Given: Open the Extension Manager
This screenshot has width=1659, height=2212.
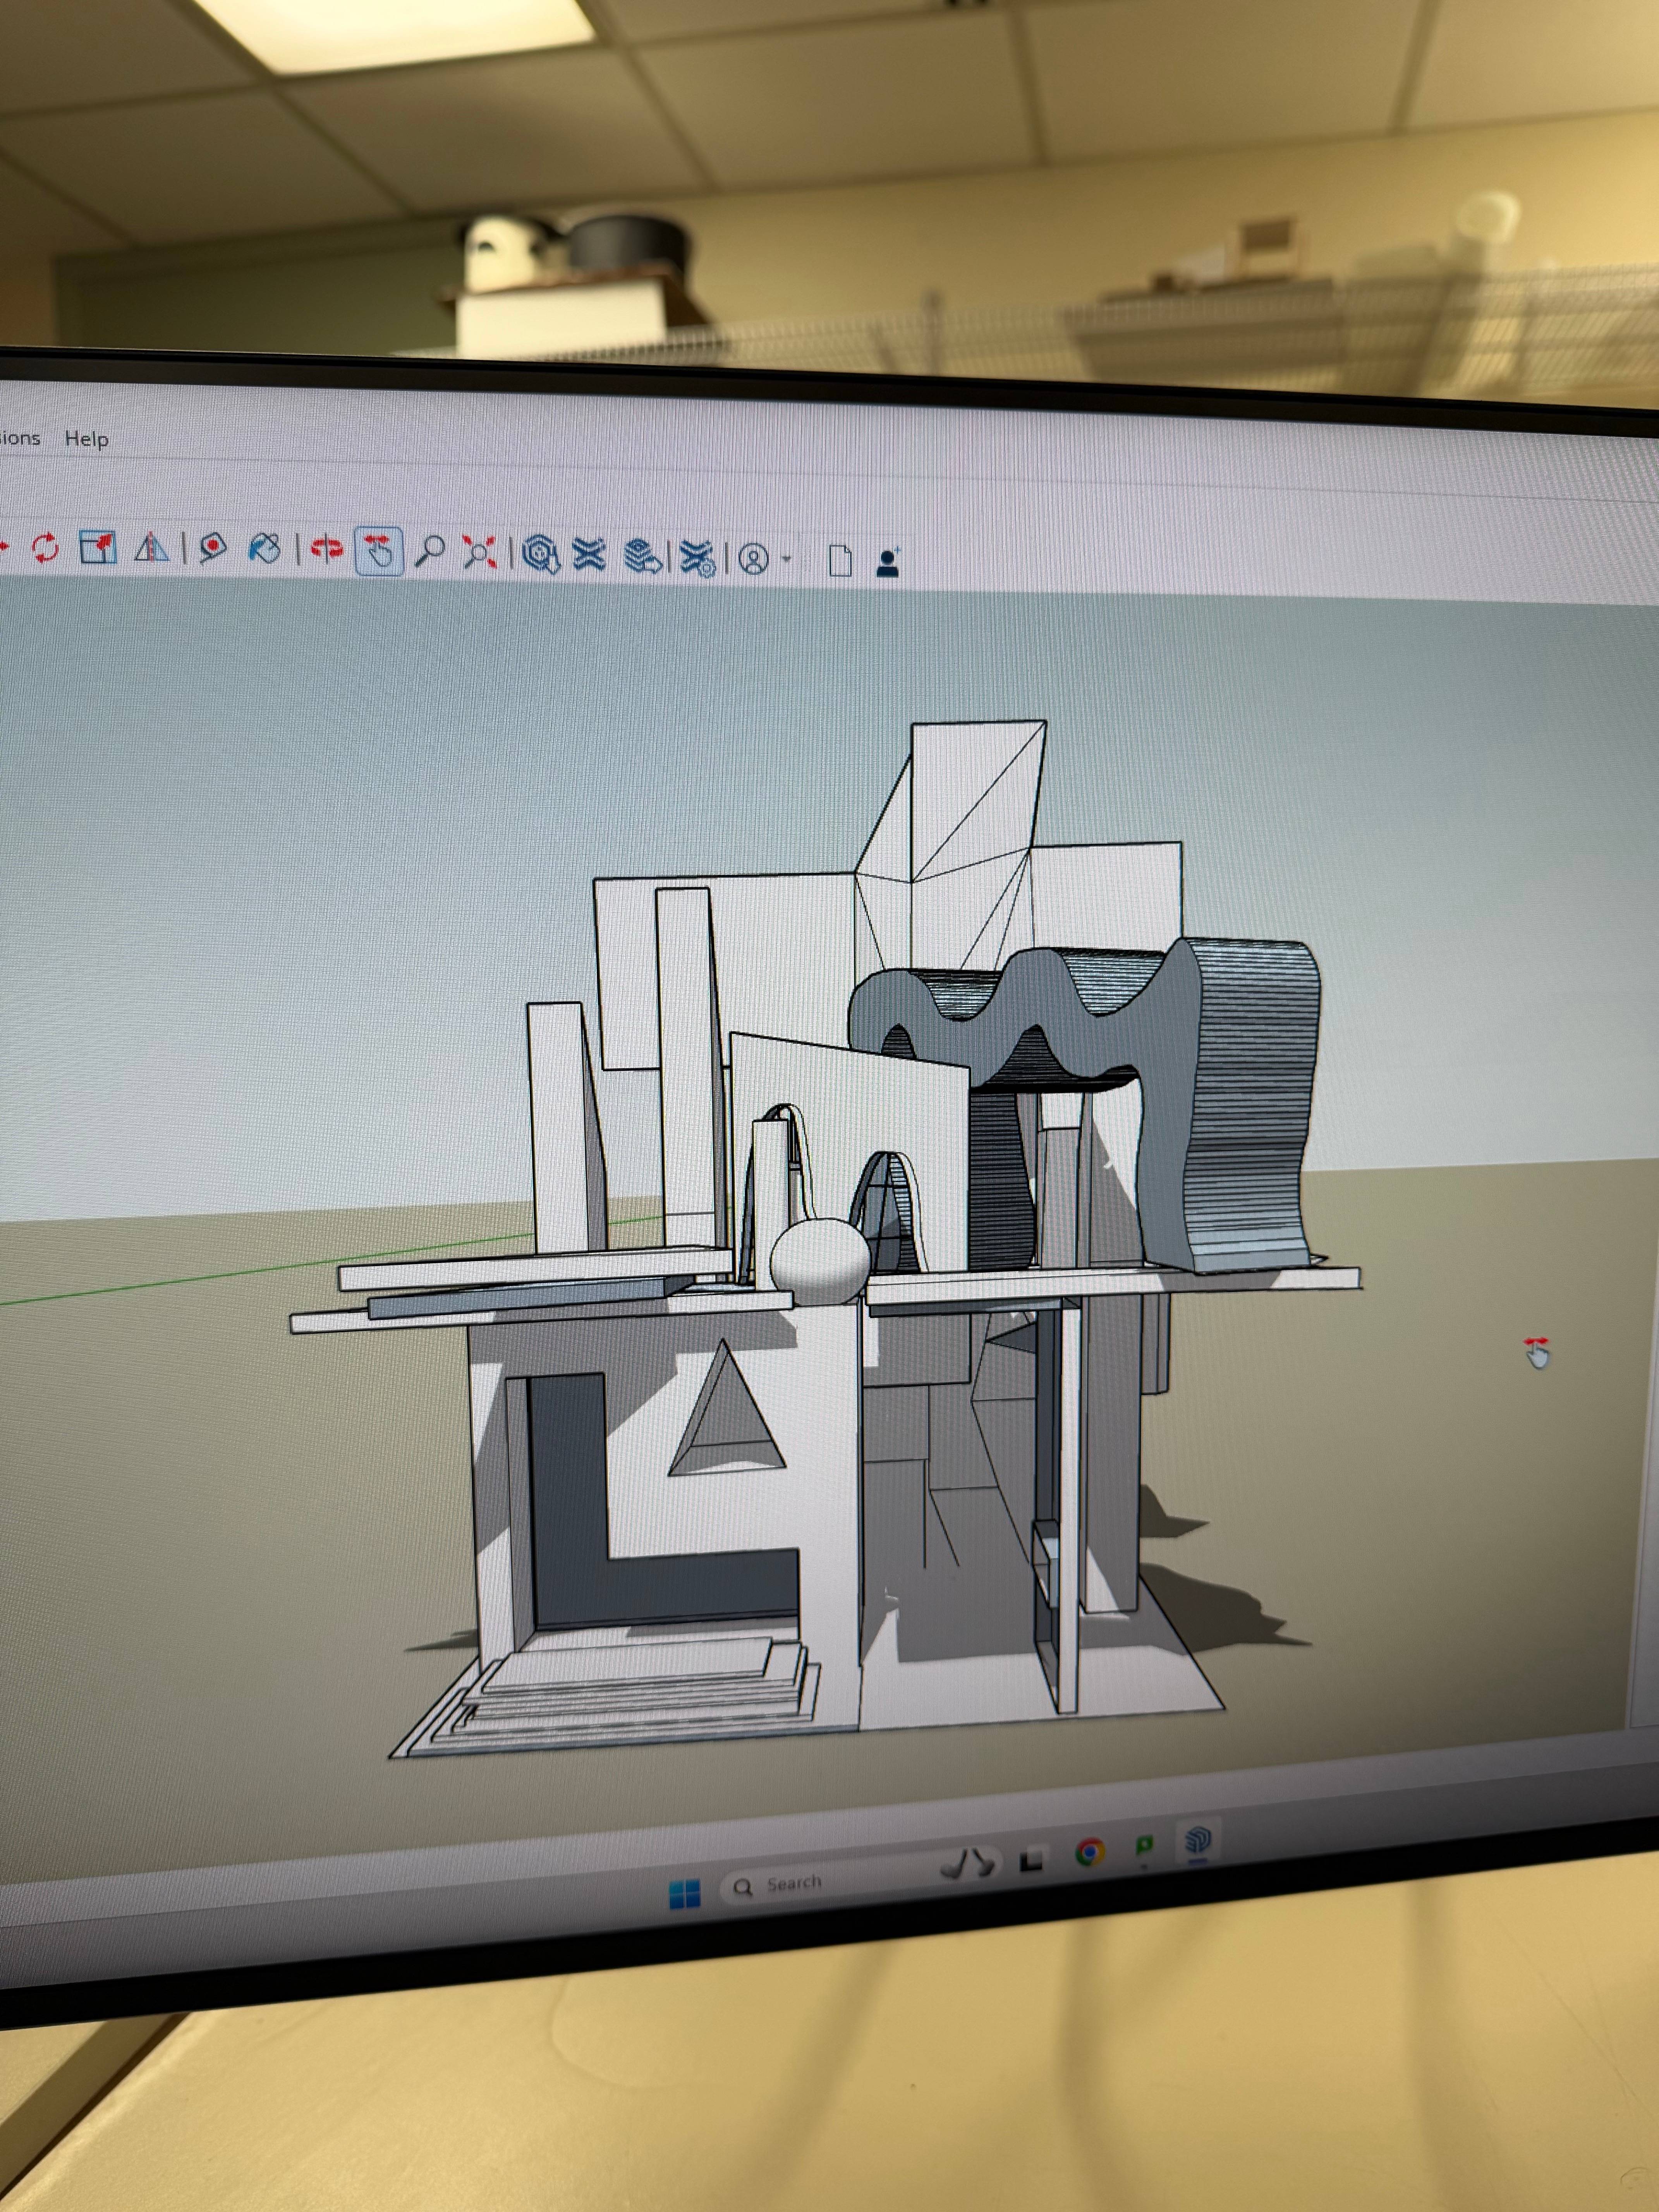Looking at the screenshot, I should (x=697, y=558).
